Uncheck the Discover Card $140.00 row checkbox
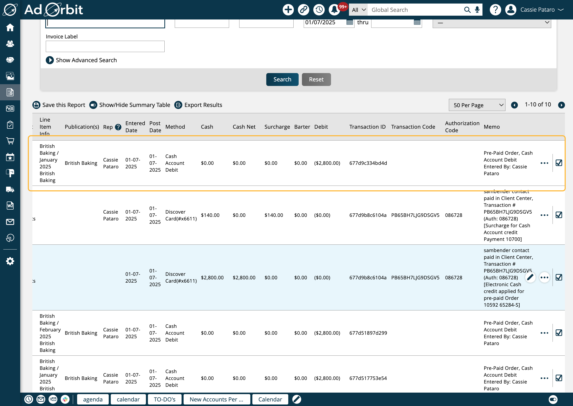573x406 pixels. [559, 215]
